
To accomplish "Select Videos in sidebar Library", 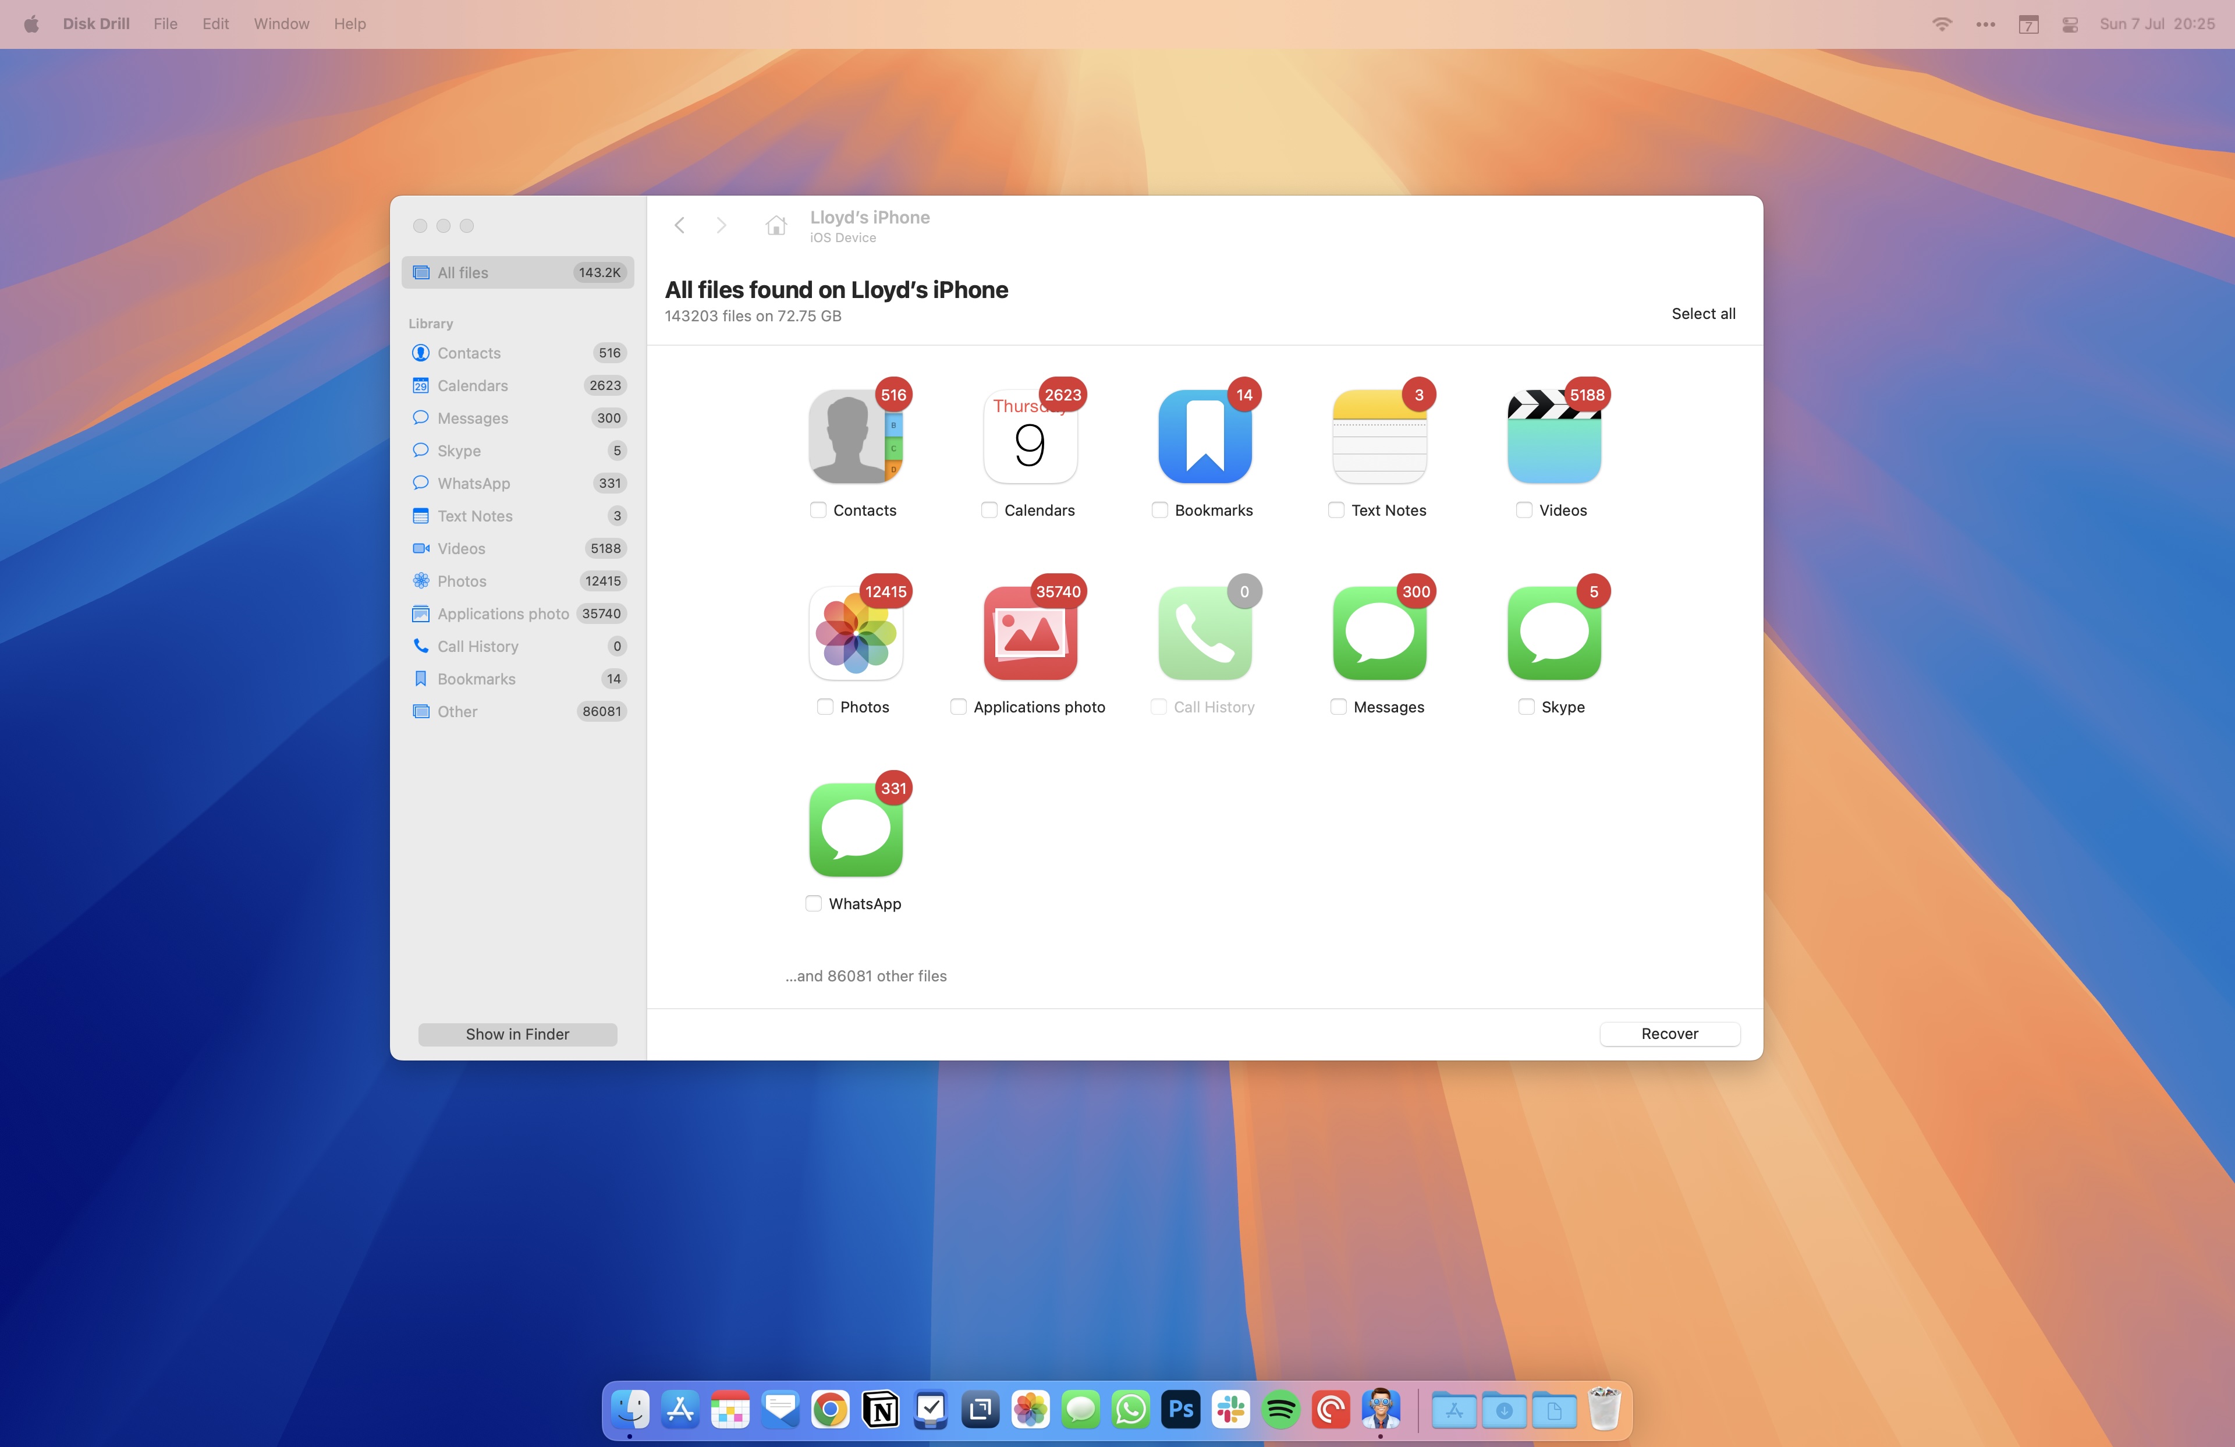I will coord(517,548).
